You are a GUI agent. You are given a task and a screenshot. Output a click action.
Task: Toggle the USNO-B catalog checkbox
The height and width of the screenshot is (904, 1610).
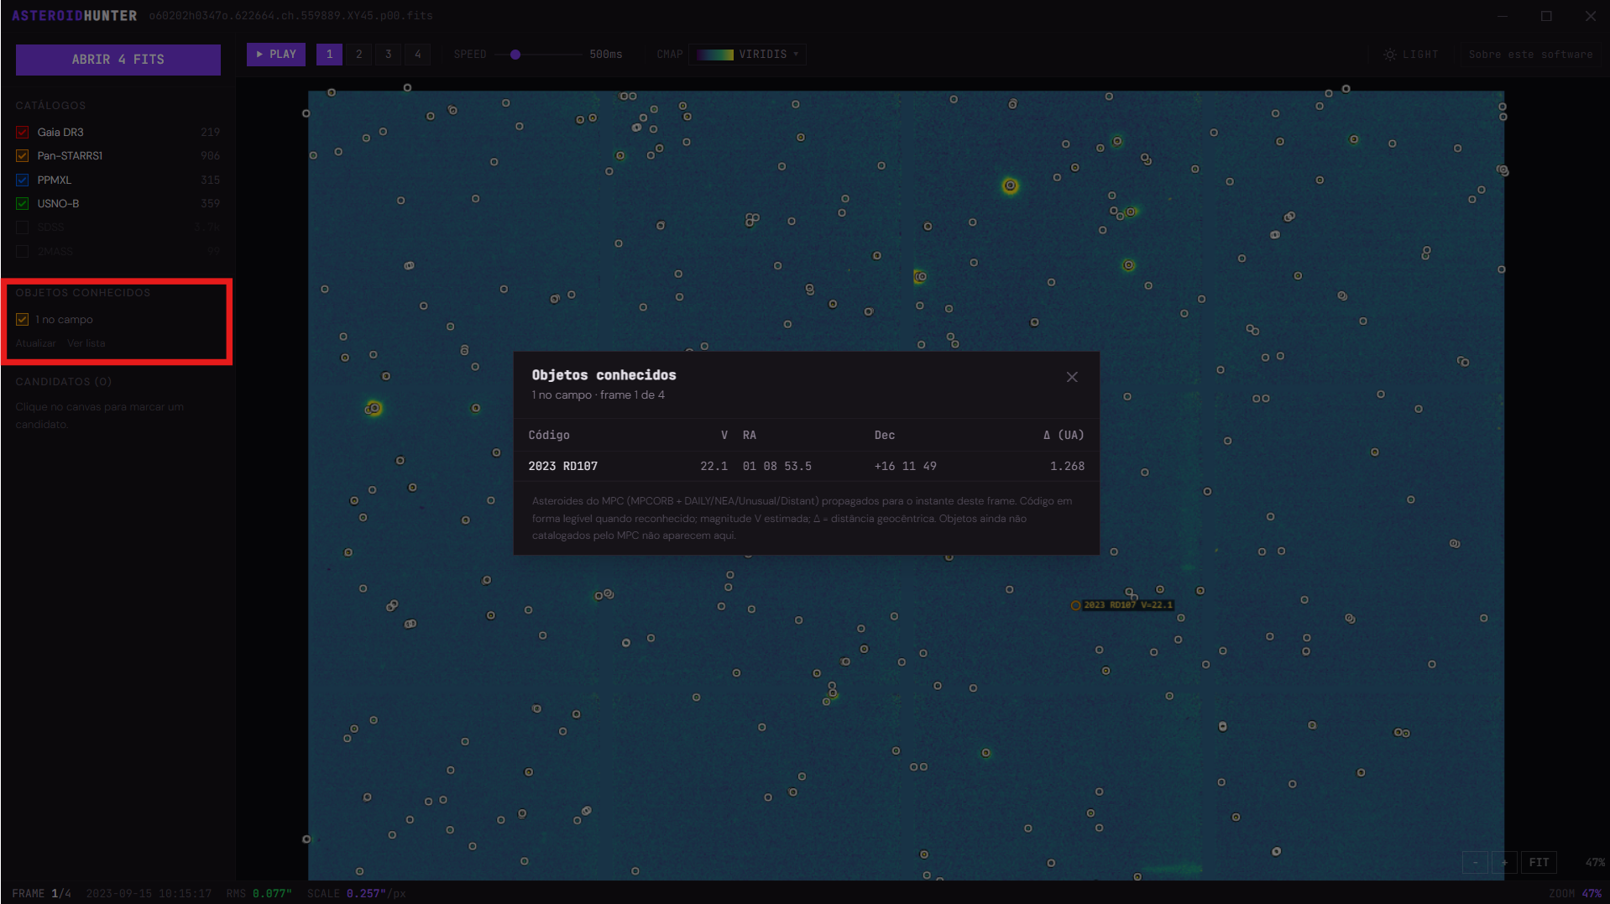point(23,204)
